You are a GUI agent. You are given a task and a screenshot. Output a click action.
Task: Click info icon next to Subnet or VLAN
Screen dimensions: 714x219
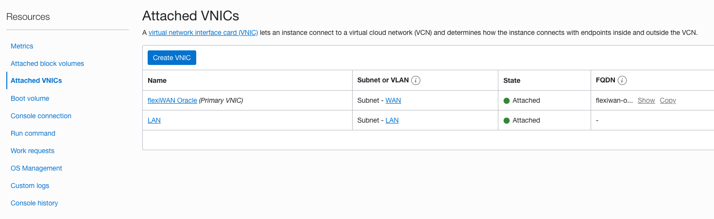click(x=416, y=80)
